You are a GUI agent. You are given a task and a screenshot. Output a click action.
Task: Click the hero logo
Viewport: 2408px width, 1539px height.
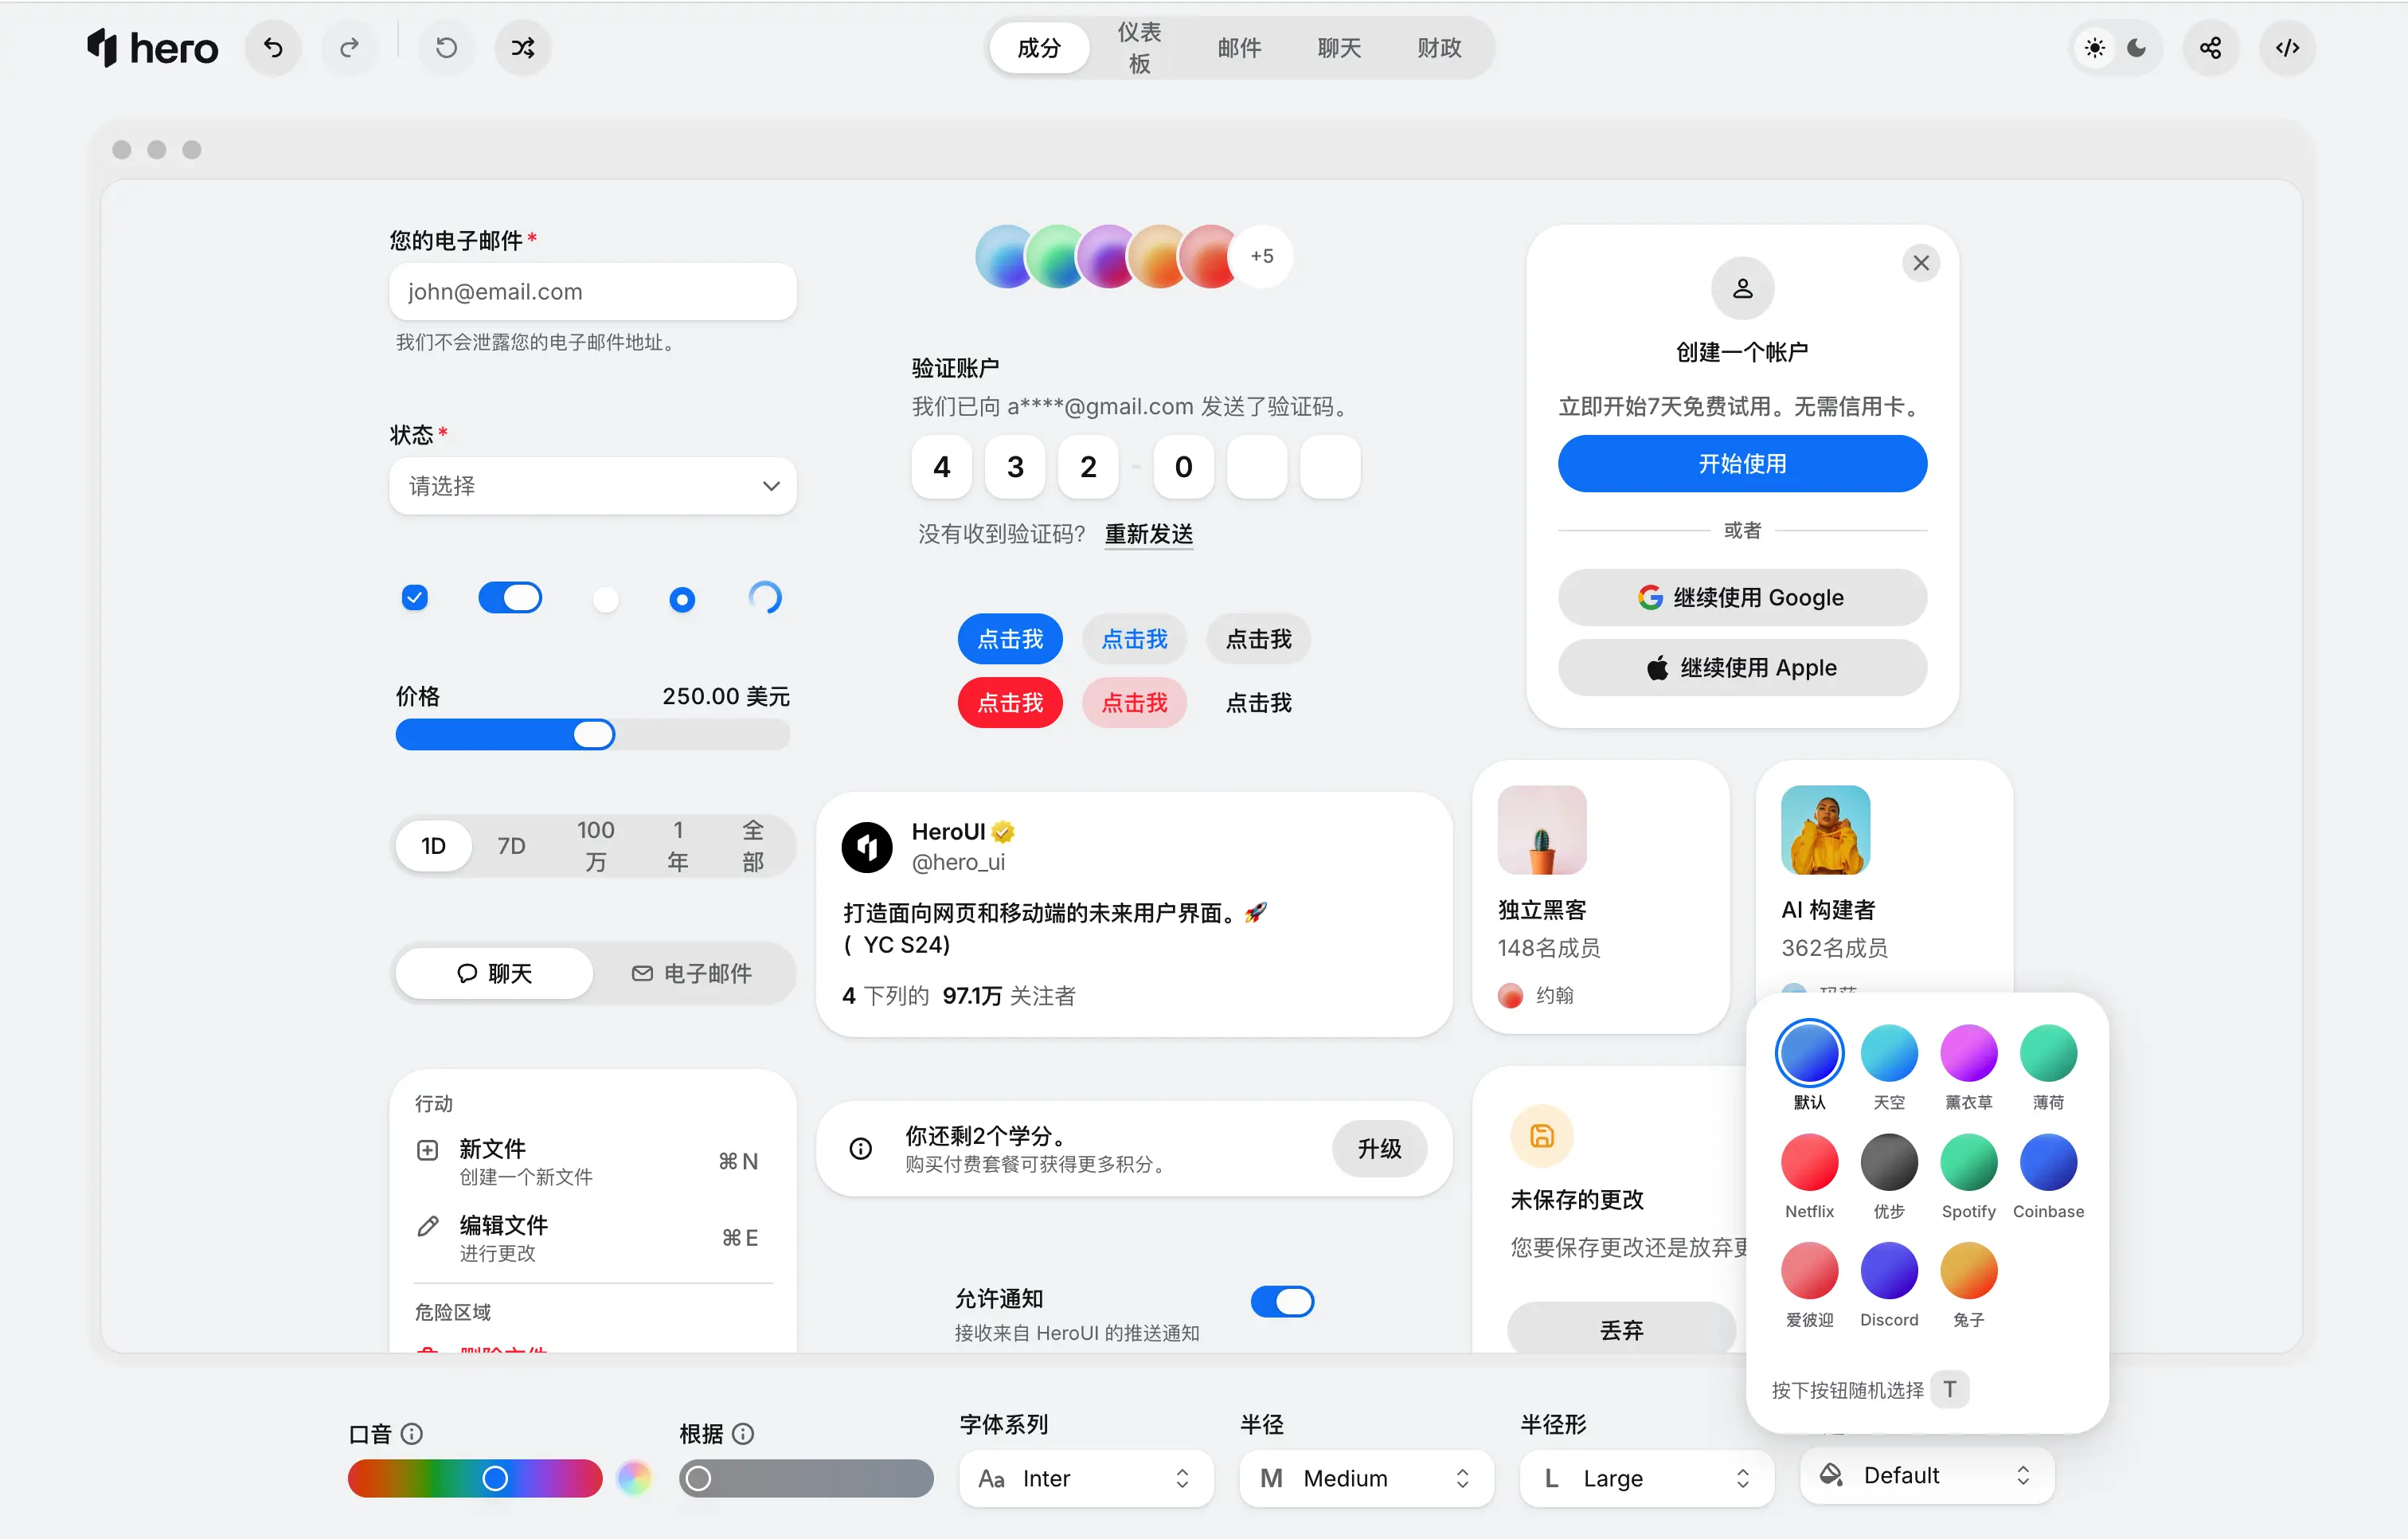pyautogui.click(x=152, y=47)
